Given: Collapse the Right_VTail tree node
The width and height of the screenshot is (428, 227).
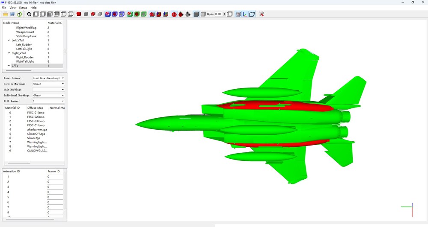Looking at the screenshot, I should click(9, 53).
